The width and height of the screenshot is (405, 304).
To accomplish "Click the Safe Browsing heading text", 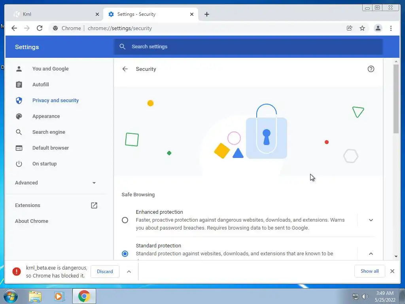I will 138,195.
